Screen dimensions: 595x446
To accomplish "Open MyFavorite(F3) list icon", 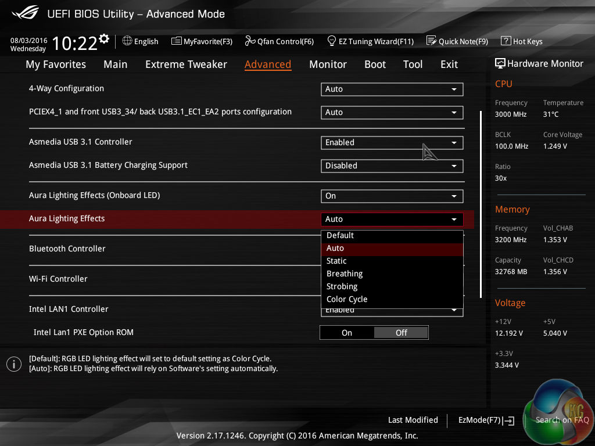I will pos(176,41).
